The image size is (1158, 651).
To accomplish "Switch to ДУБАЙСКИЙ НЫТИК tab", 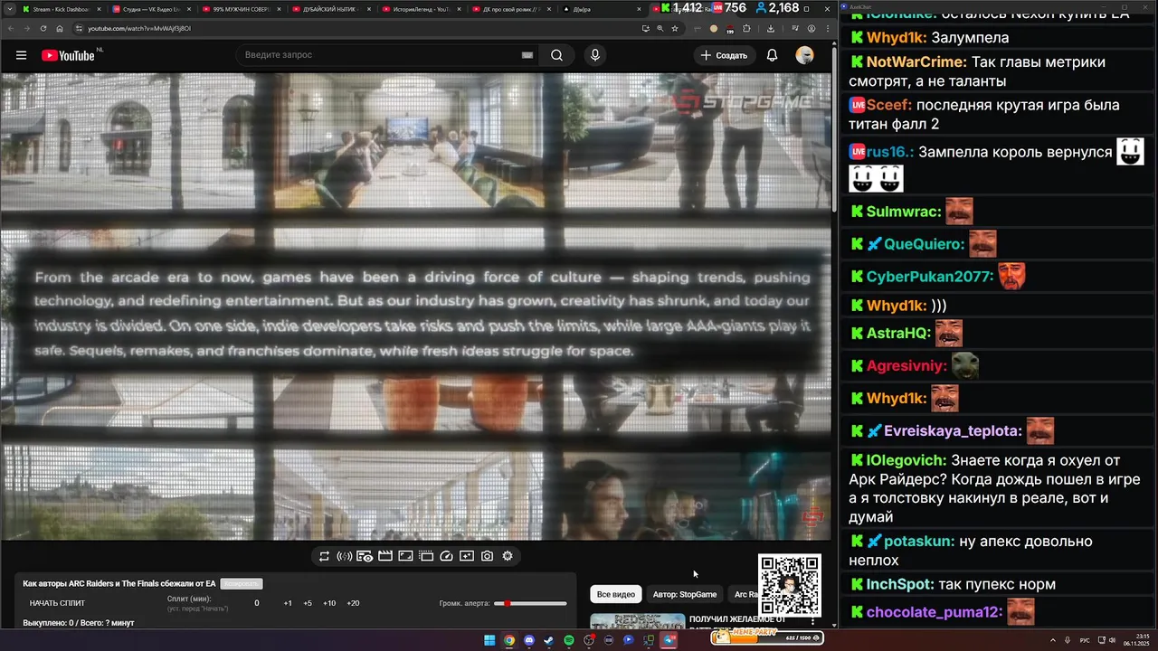I will (330, 9).
